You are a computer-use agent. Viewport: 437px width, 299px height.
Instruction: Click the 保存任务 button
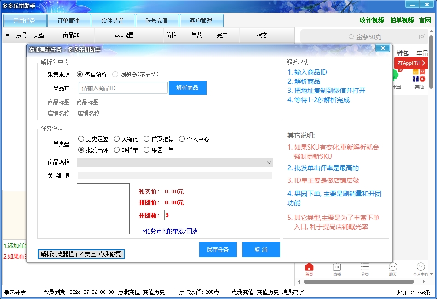218,249
